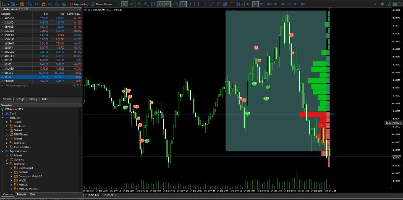This screenshot has height=200, width=403.
Task: Click the dollar Depth of Market icon
Action: 22,4
